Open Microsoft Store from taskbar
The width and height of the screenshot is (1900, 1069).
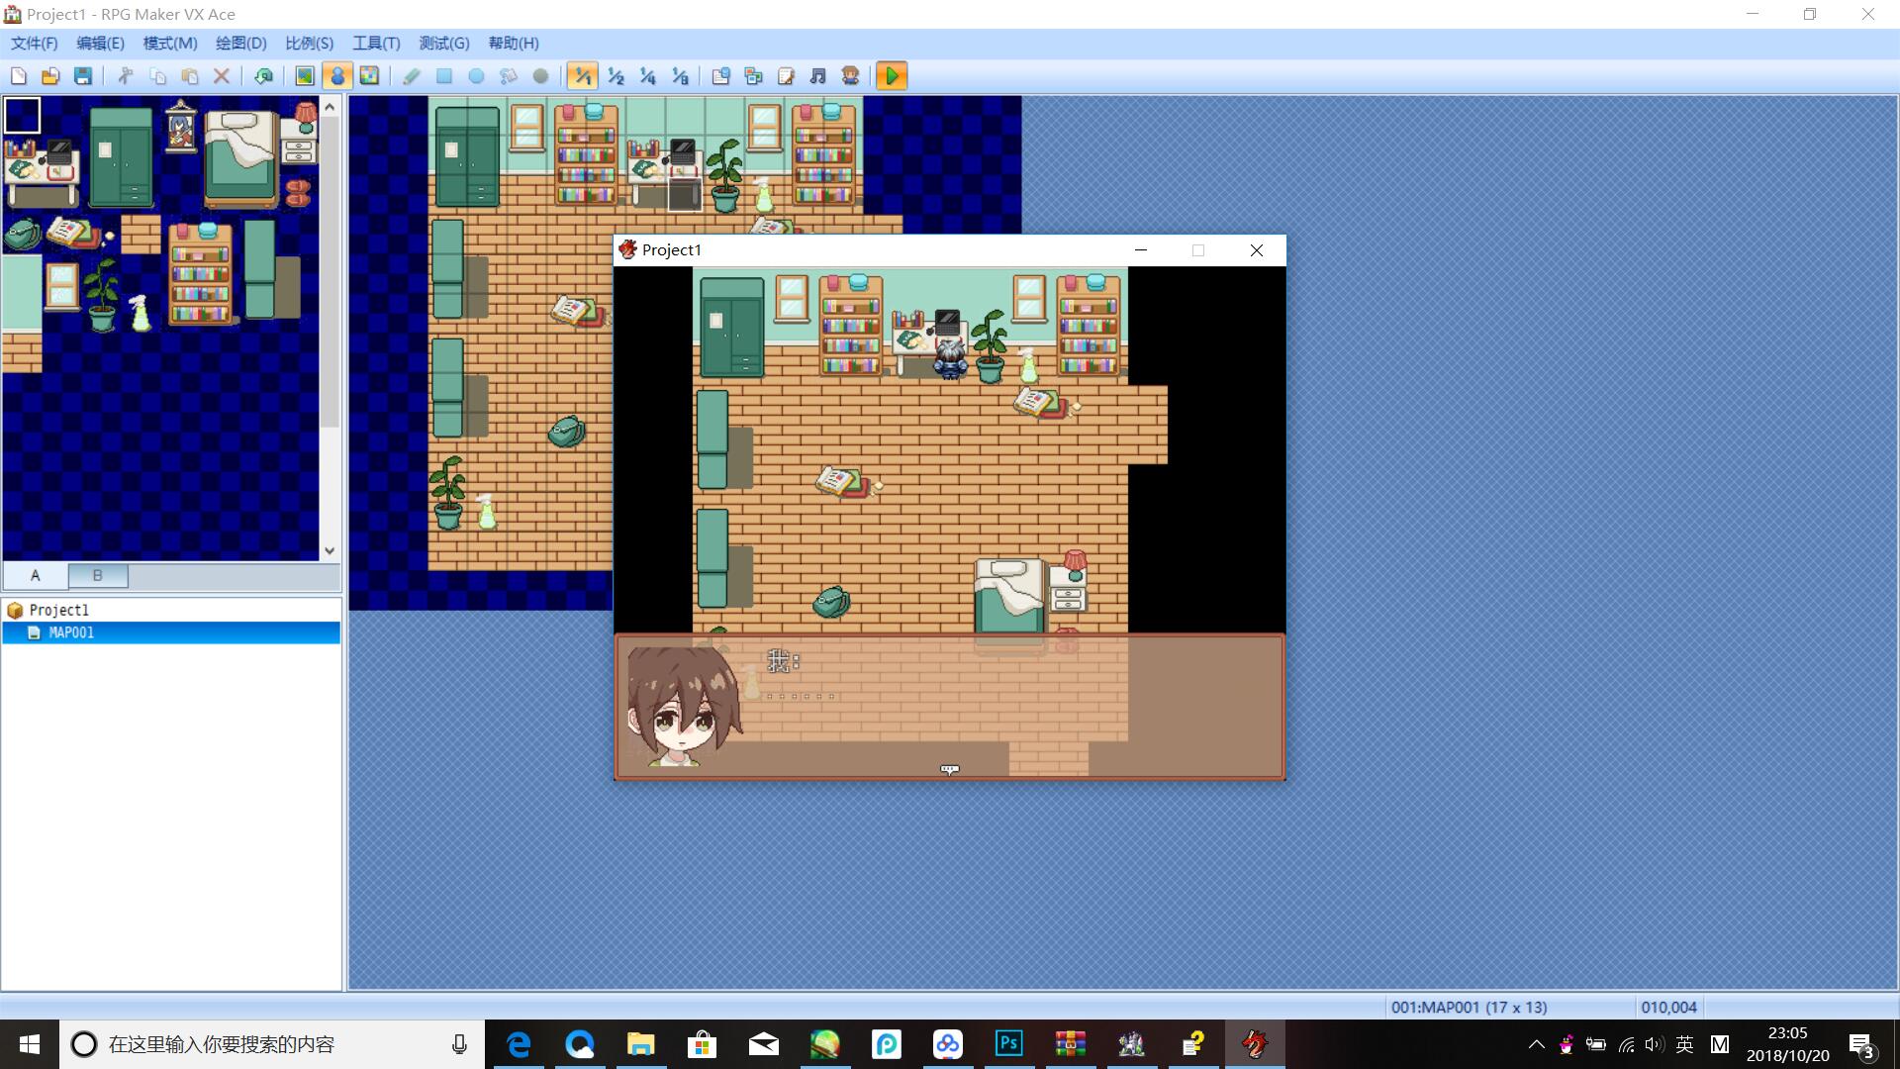702,1044
